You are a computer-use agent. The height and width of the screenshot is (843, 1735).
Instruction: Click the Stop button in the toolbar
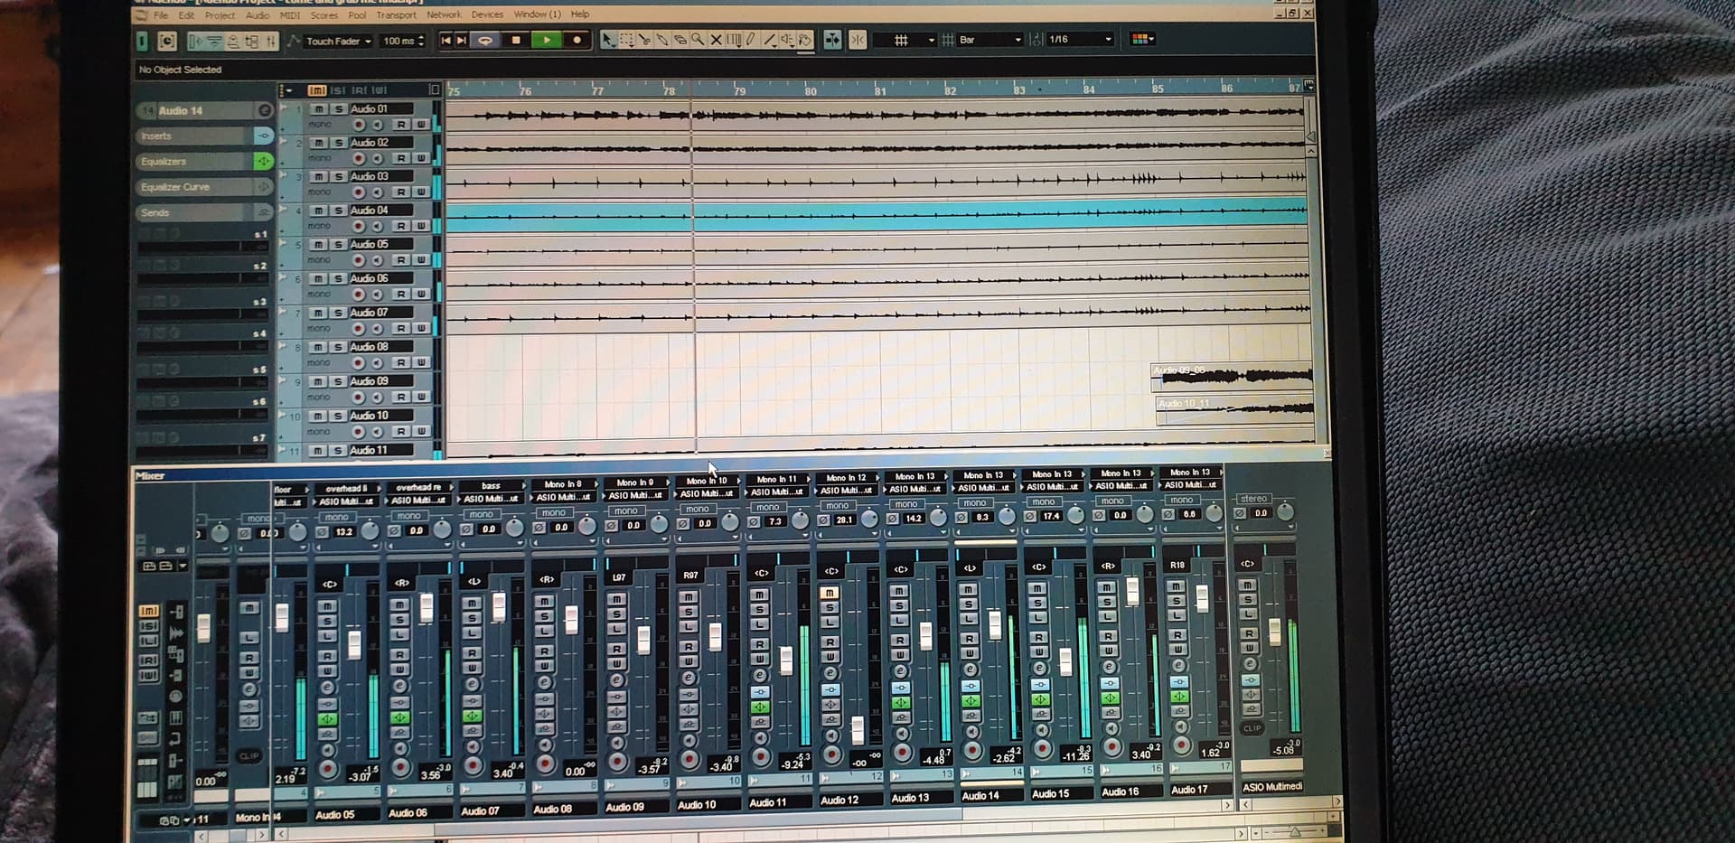pos(516,40)
